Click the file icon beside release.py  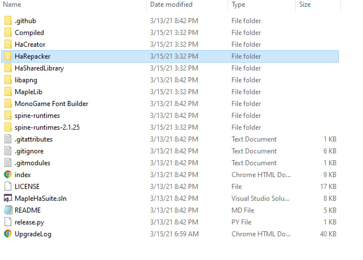coord(8,222)
